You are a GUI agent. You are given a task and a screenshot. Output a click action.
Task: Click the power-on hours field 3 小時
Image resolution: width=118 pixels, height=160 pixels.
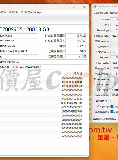tap(76, 56)
